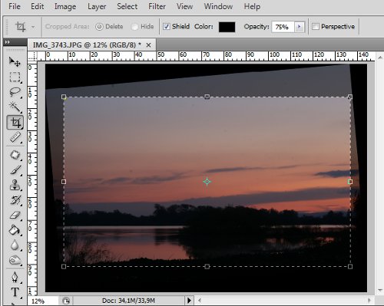The height and width of the screenshot is (306, 384).
Task: Select the Spot Healing Brush tool
Action: pyautogui.click(x=15, y=155)
